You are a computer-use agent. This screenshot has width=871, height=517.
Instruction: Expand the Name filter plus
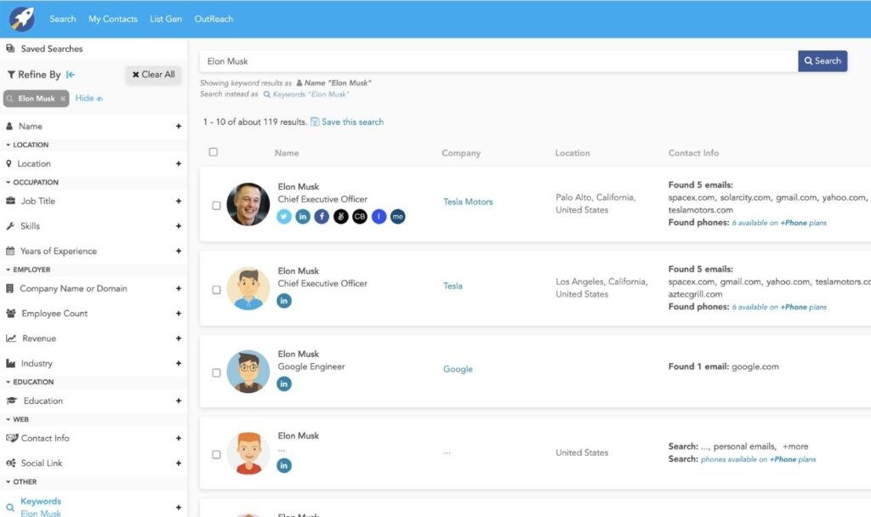(x=179, y=126)
